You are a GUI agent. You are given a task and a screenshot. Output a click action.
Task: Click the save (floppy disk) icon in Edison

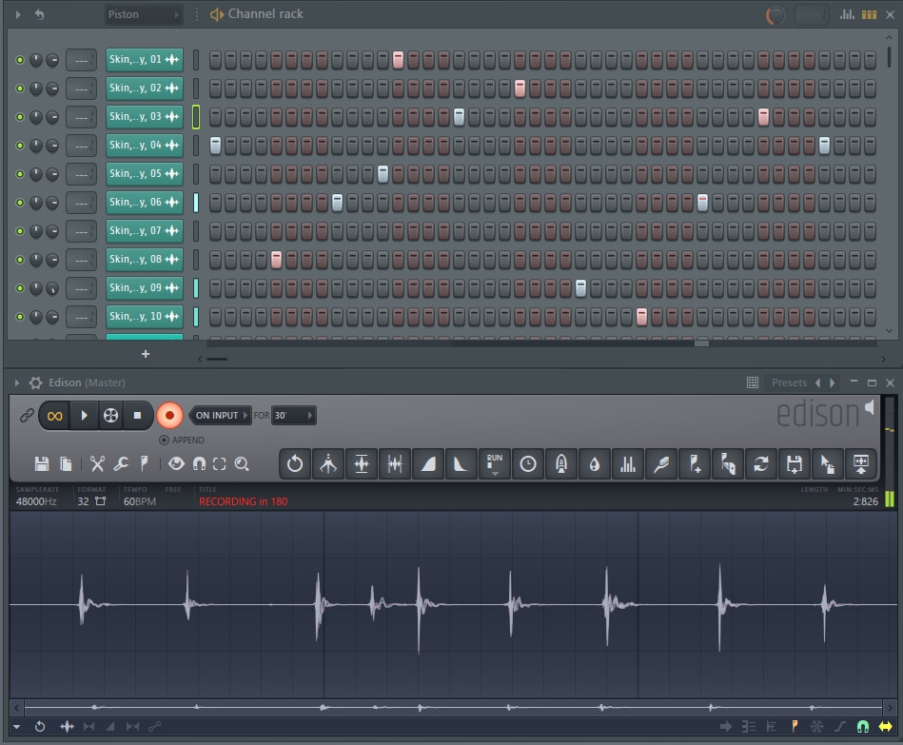[42, 464]
